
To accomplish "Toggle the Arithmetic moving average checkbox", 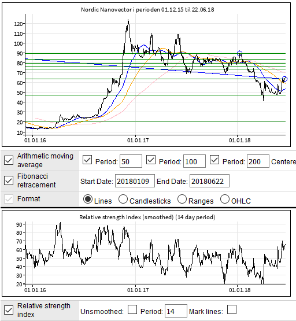I will click(x=9, y=160).
